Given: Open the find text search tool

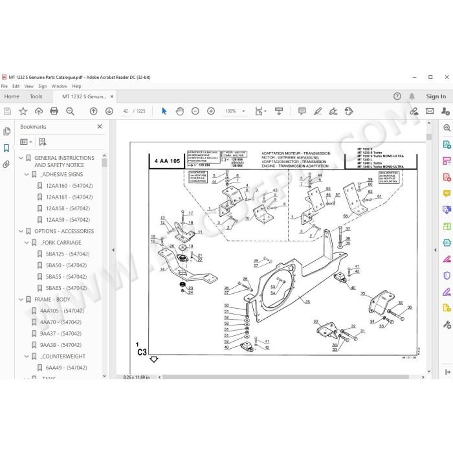Looking at the screenshot, I should pyautogui.click(x=70, y=111).
